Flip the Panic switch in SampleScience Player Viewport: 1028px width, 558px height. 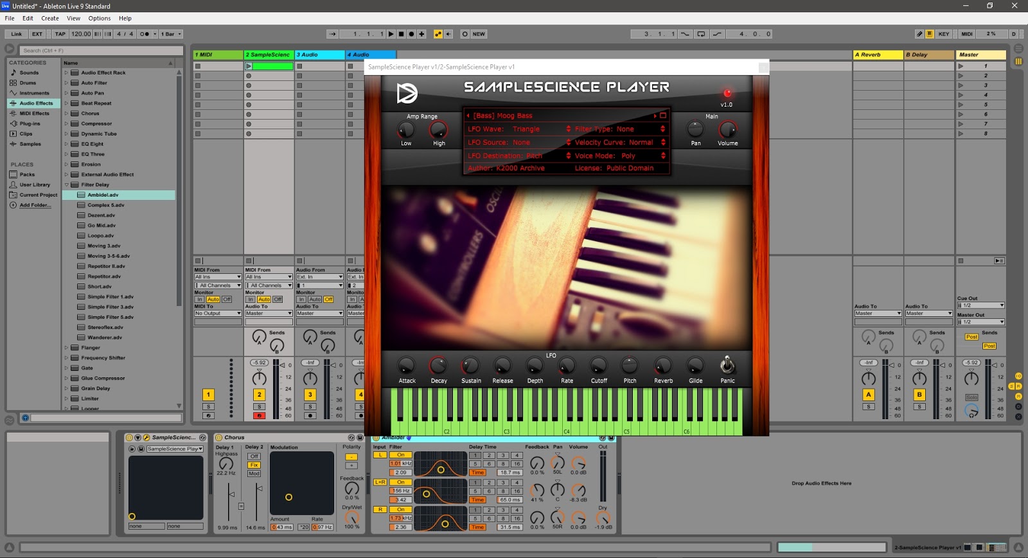(727, 364)
